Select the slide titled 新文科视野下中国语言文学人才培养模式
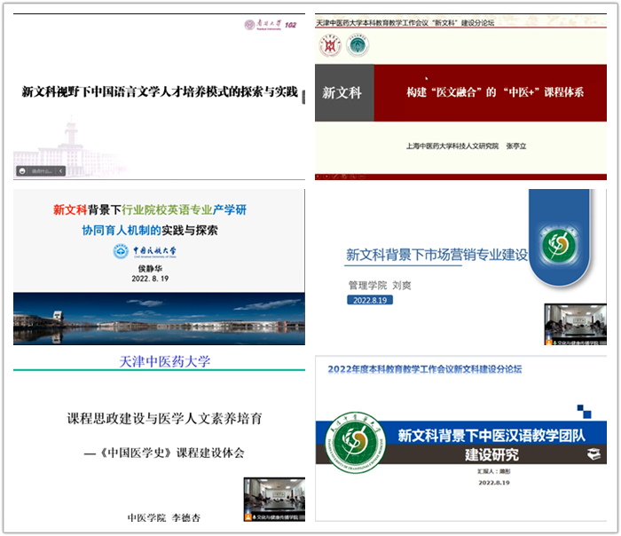Image resolution: width=621 pixels, height=536 pixels. (160, 91)
